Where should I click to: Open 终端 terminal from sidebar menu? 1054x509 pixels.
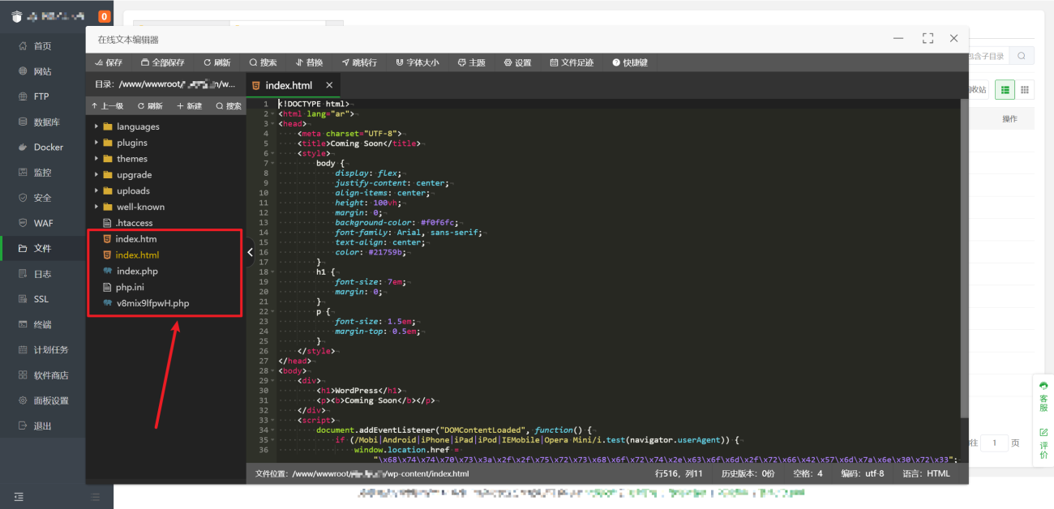point(42,324)
